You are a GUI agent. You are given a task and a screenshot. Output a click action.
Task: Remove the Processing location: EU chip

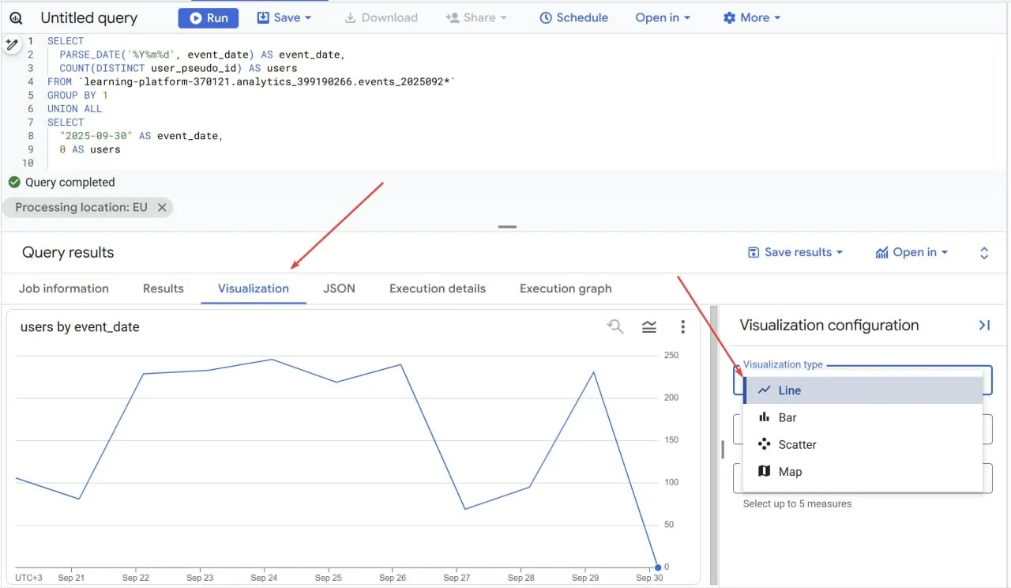click(x=162, y=207)
